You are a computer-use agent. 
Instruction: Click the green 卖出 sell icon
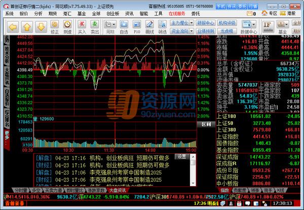(x=95, y=27)
